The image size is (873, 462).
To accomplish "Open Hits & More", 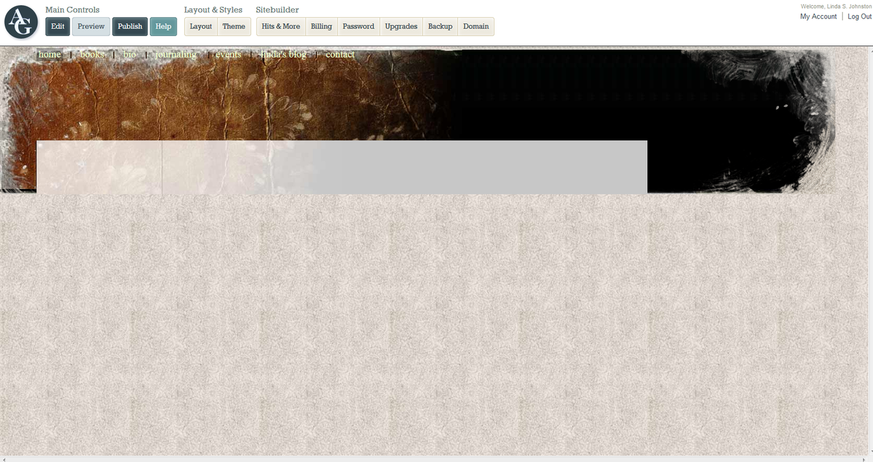I will coord(281,27).
